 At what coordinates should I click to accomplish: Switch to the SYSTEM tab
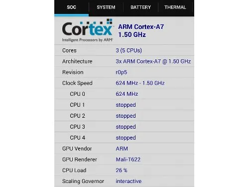click(106, 7)
